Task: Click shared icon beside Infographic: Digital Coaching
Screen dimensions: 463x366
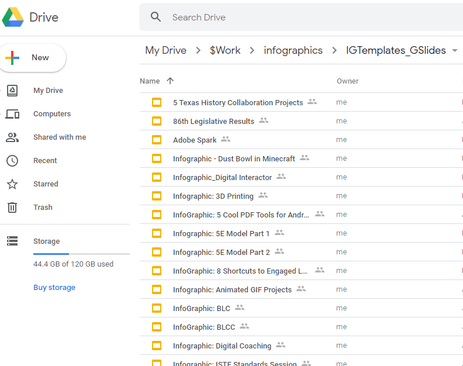Action: [x=281, y=345]
